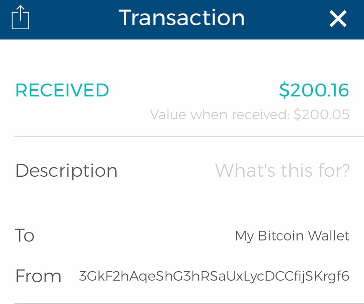Tap the 'Value when received' caption text
The image size is (364, 304).
tap(220, 115)
